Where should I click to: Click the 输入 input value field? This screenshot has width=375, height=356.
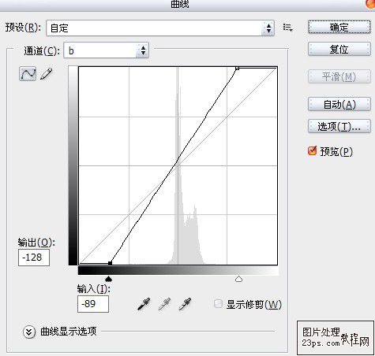coord(93,304)
